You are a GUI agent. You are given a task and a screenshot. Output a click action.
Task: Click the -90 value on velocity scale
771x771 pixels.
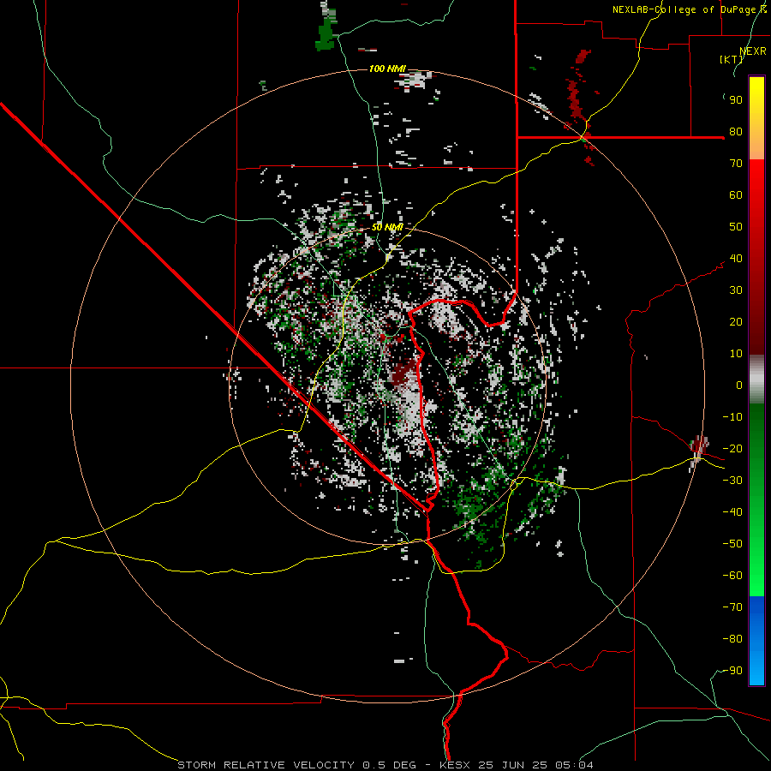click(x=732, y=671)
